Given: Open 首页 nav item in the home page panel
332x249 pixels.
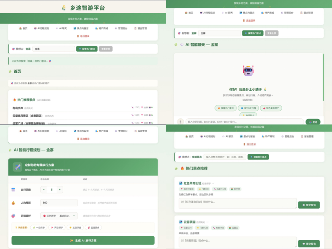Looking at the screenshot, I should (23, 28).
